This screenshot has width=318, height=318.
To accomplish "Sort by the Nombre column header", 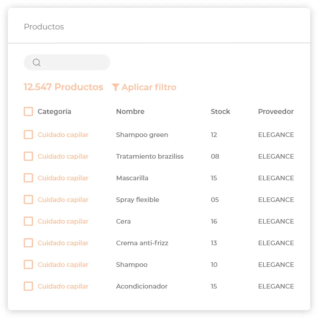I will (x=130, y=111).
